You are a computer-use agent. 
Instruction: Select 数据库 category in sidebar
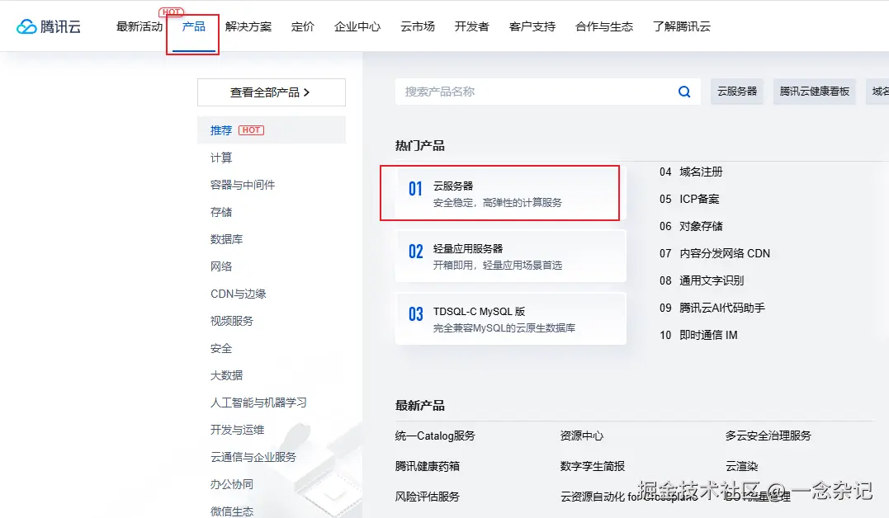226,239
